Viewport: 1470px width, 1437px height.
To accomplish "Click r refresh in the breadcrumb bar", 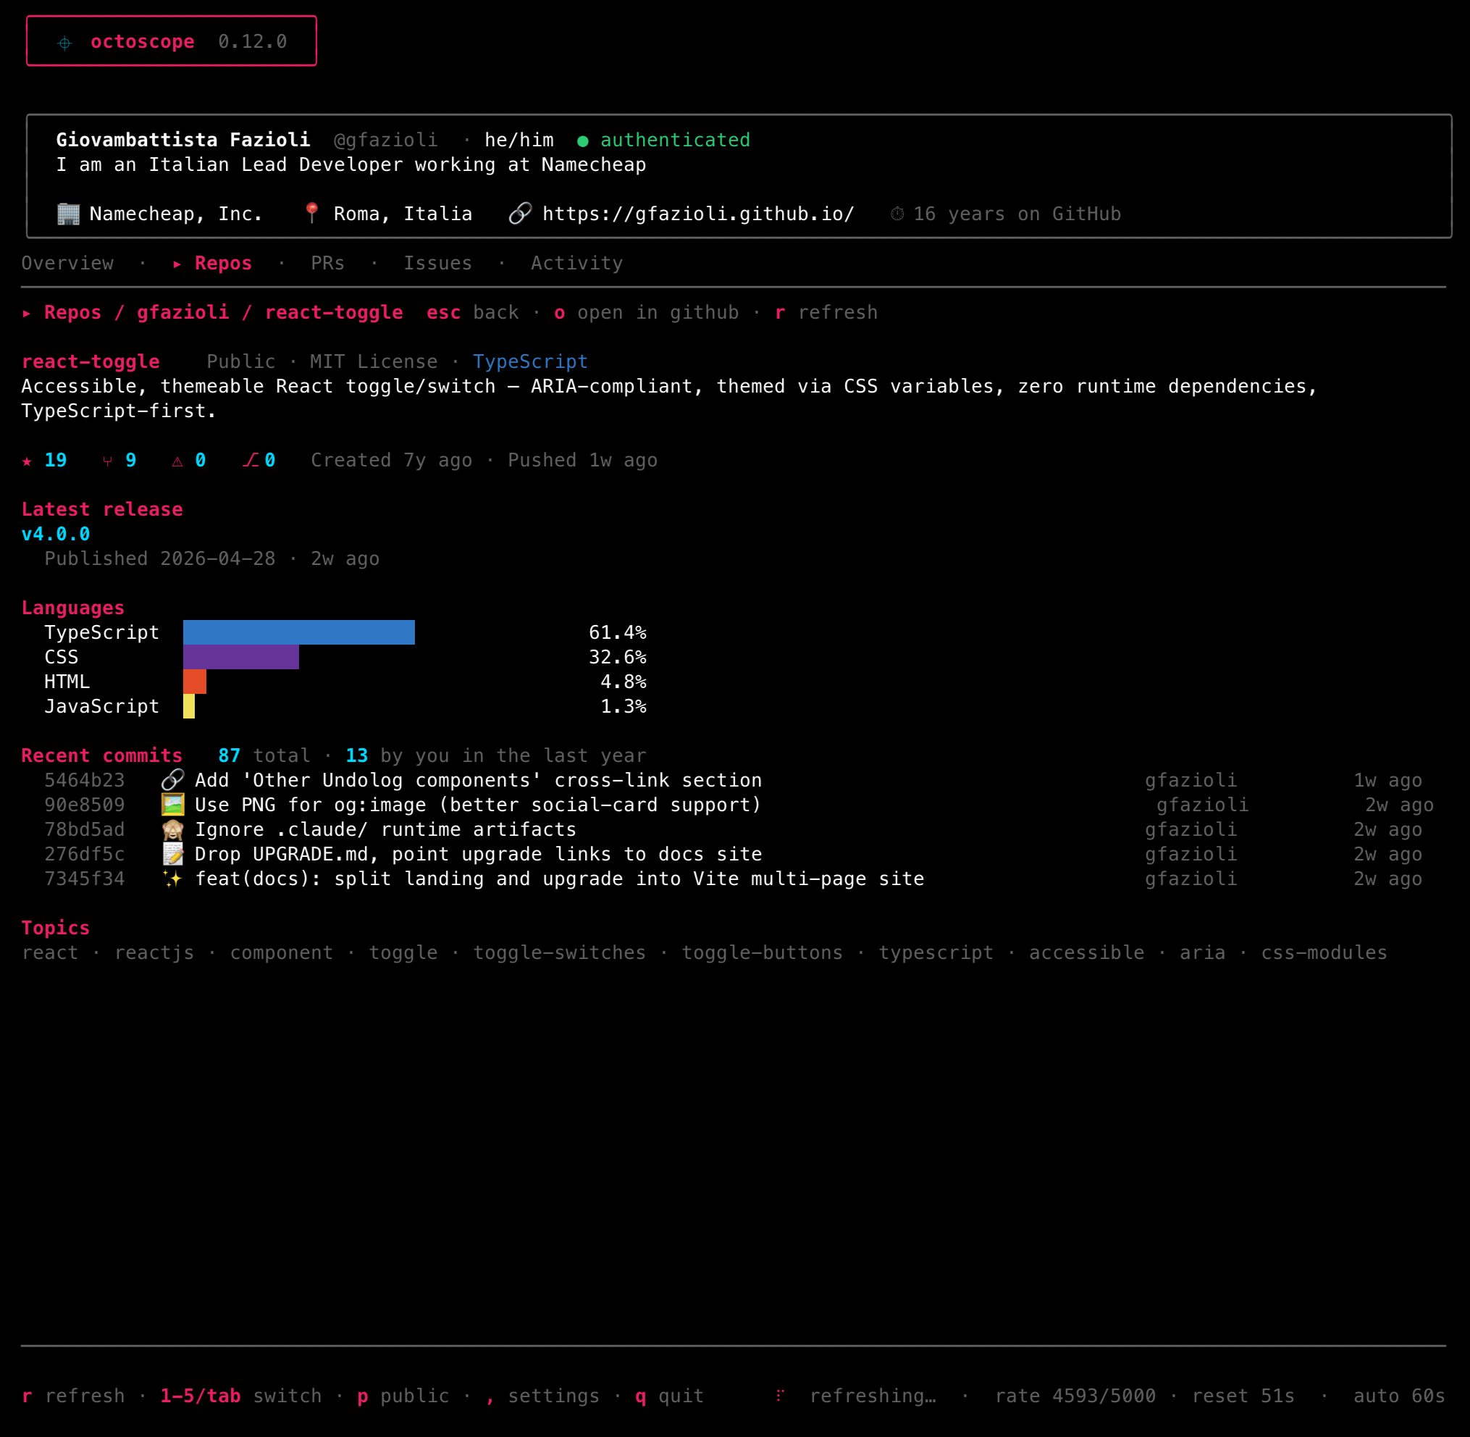I will tap(826, 312).
